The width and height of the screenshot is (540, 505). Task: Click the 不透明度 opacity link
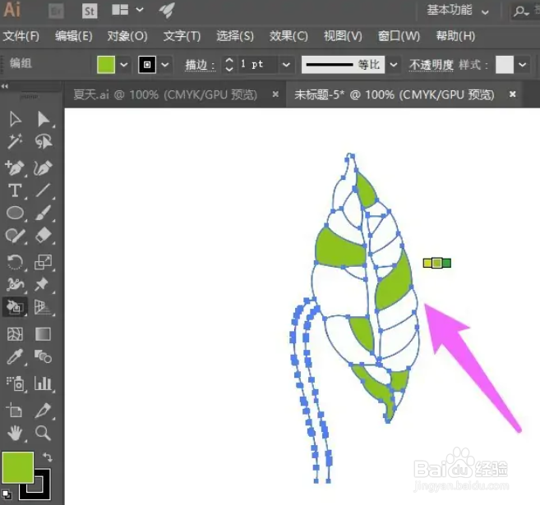tap(432, 65)
